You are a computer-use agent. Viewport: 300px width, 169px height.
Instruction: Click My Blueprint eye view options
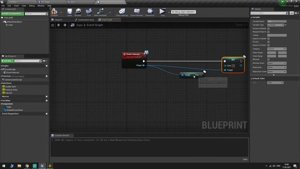[x=45, y=61]
